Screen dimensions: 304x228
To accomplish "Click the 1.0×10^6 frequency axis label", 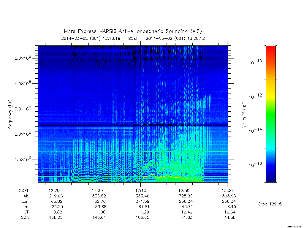I will [23, 159].
